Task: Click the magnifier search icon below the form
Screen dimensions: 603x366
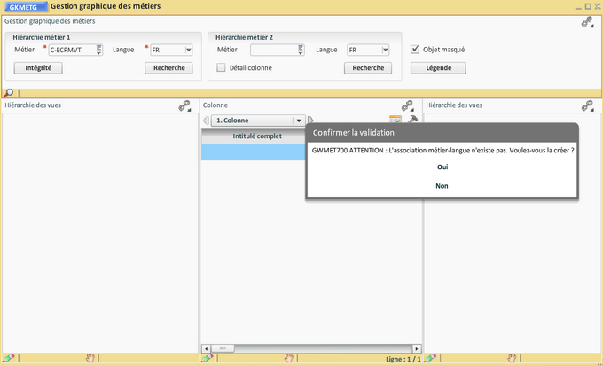Action: pyautogui.click(x=9, y=92)
